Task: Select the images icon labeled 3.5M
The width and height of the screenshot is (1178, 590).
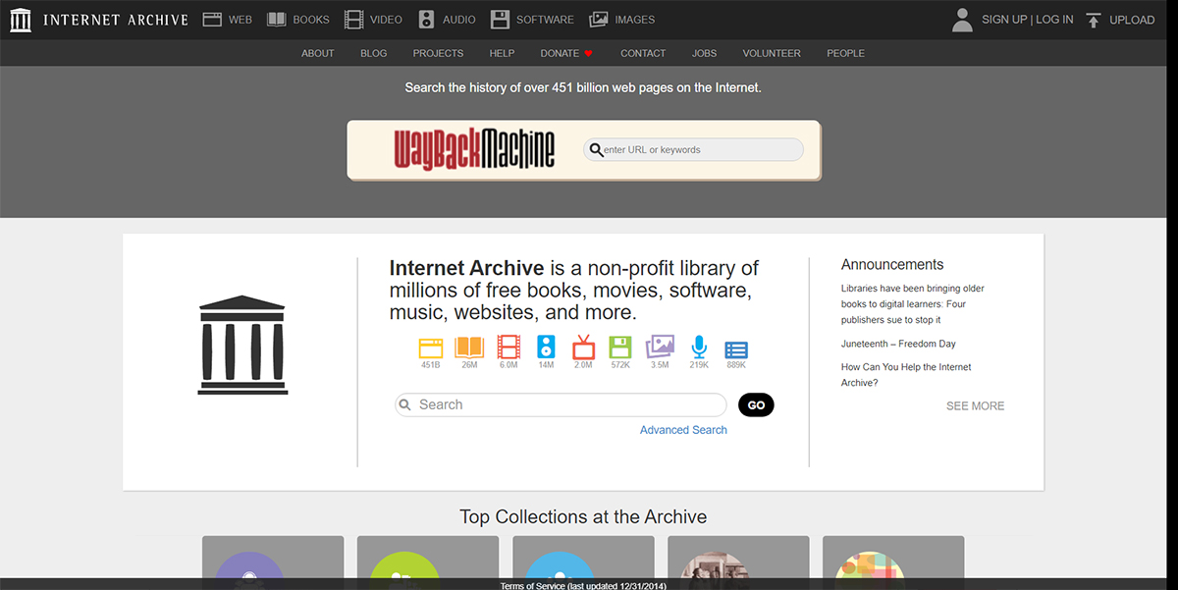Action: click(x=660, y=348)
